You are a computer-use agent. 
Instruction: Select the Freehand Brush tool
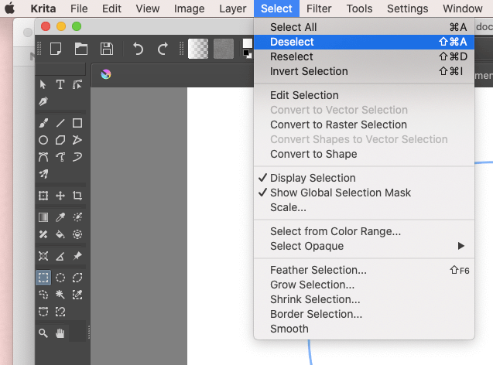click(x=43, y=123)
